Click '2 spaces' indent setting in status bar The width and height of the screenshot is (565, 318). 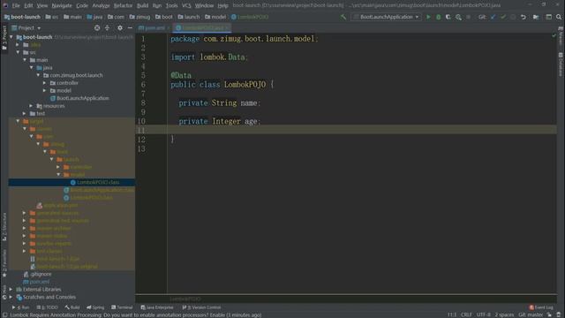click(x=504, y=314)
